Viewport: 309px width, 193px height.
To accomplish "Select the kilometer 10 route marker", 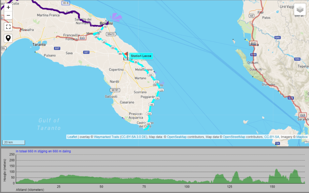I will point(105,26).
